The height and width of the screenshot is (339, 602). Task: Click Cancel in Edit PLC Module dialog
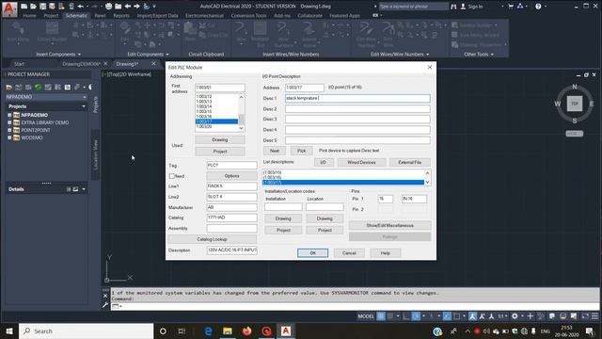pyautogui.click(x=349, y=253)
